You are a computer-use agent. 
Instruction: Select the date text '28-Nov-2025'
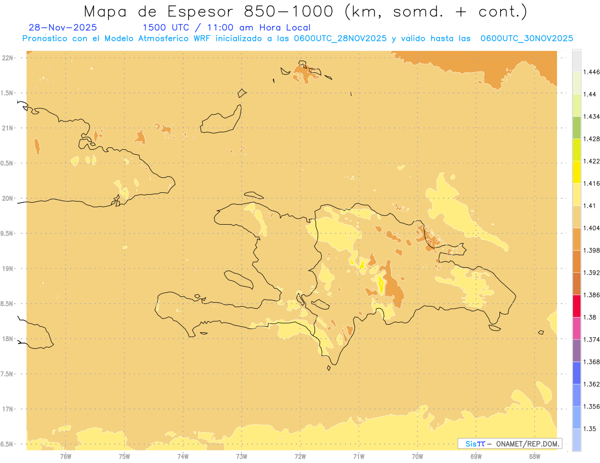63,27
